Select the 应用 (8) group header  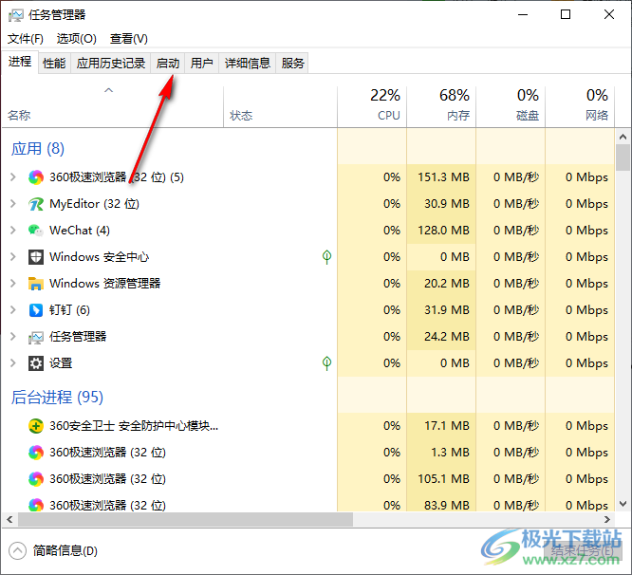[38, 149]
